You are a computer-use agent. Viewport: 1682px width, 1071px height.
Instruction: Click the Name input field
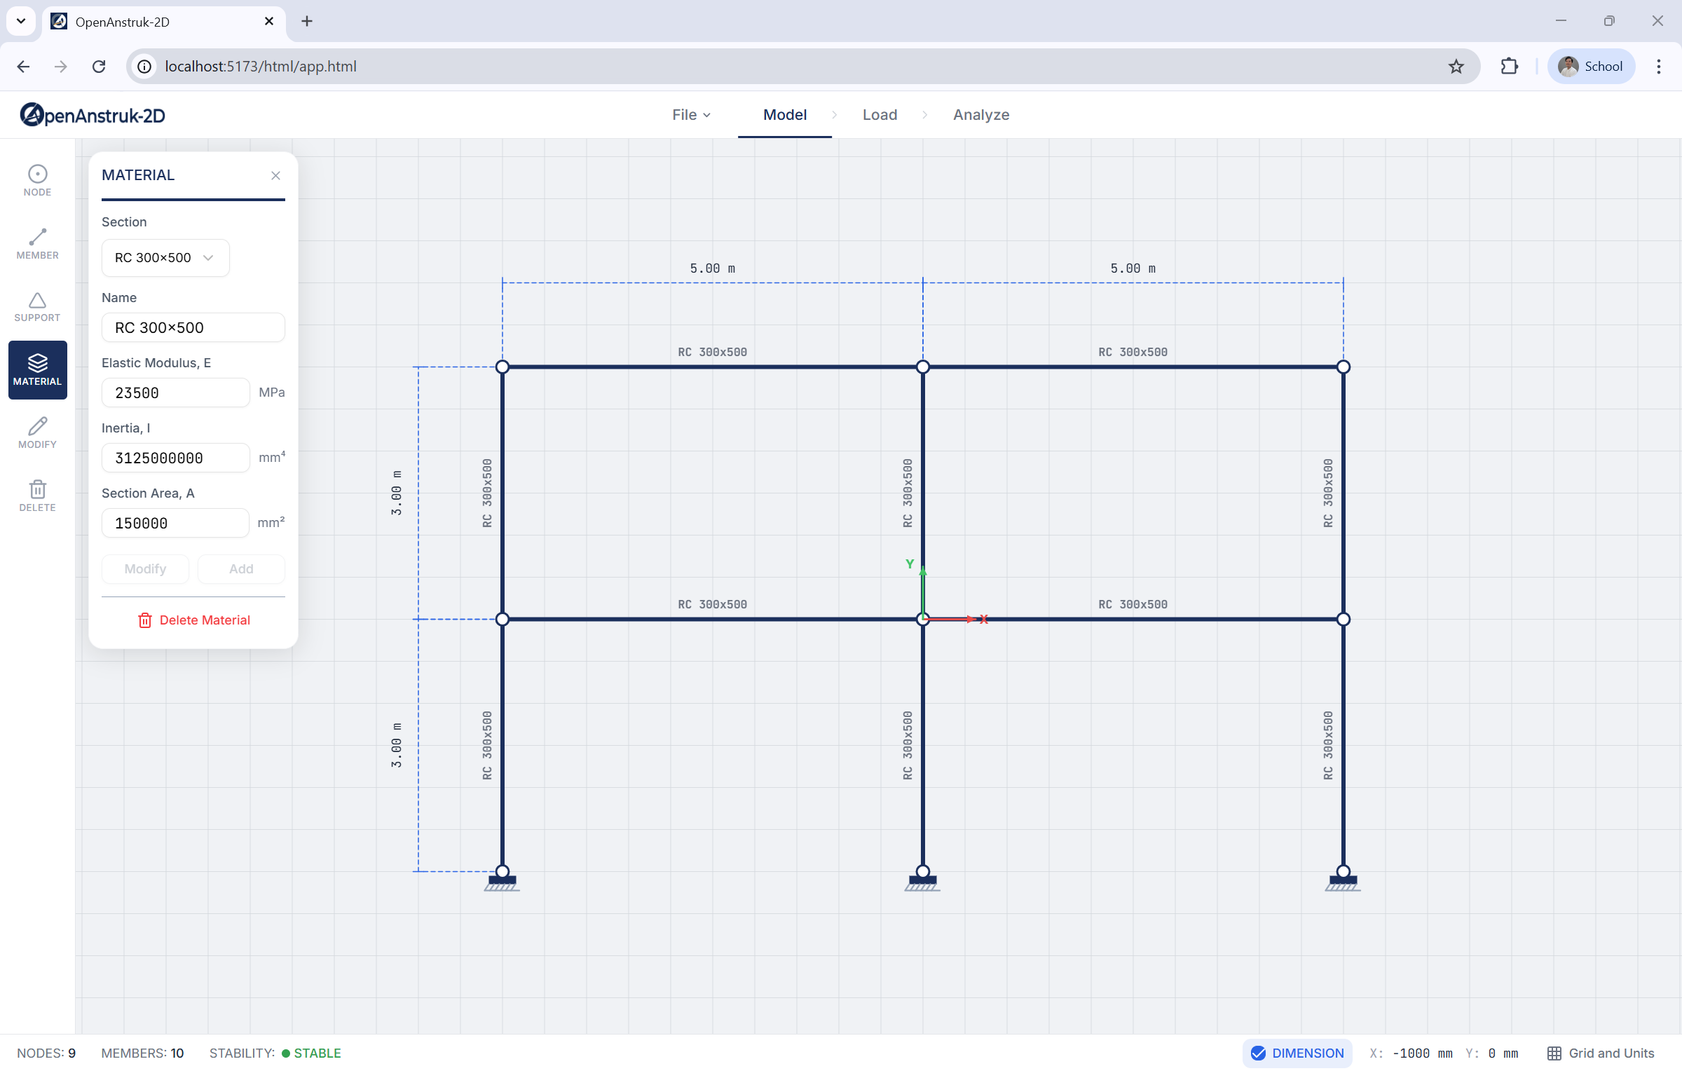tap(193, 327)
